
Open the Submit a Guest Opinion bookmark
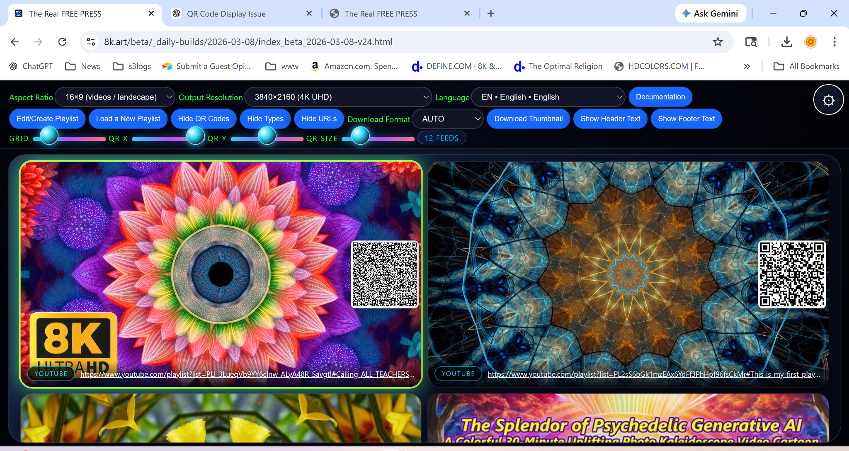[x=206, y=66]
